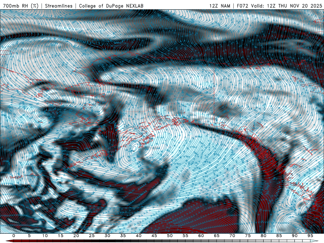Click the "25" label on color scale
The width and height of the screenshot is (324, 243).
[x=92, y=236]
